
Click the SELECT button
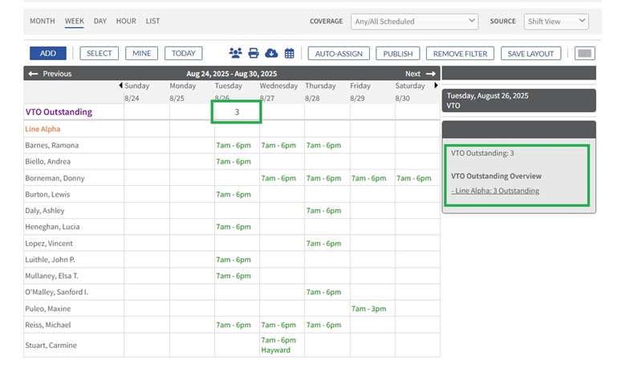(x=99, y=53)
